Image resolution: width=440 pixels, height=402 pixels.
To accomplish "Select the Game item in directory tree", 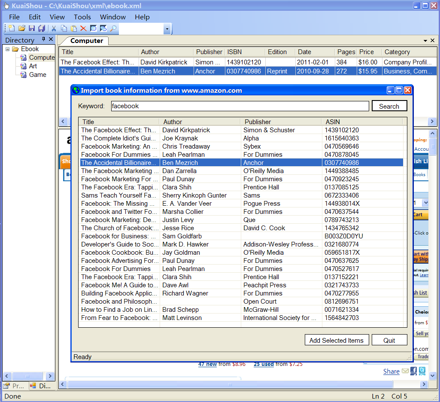I will coord(37,75).
